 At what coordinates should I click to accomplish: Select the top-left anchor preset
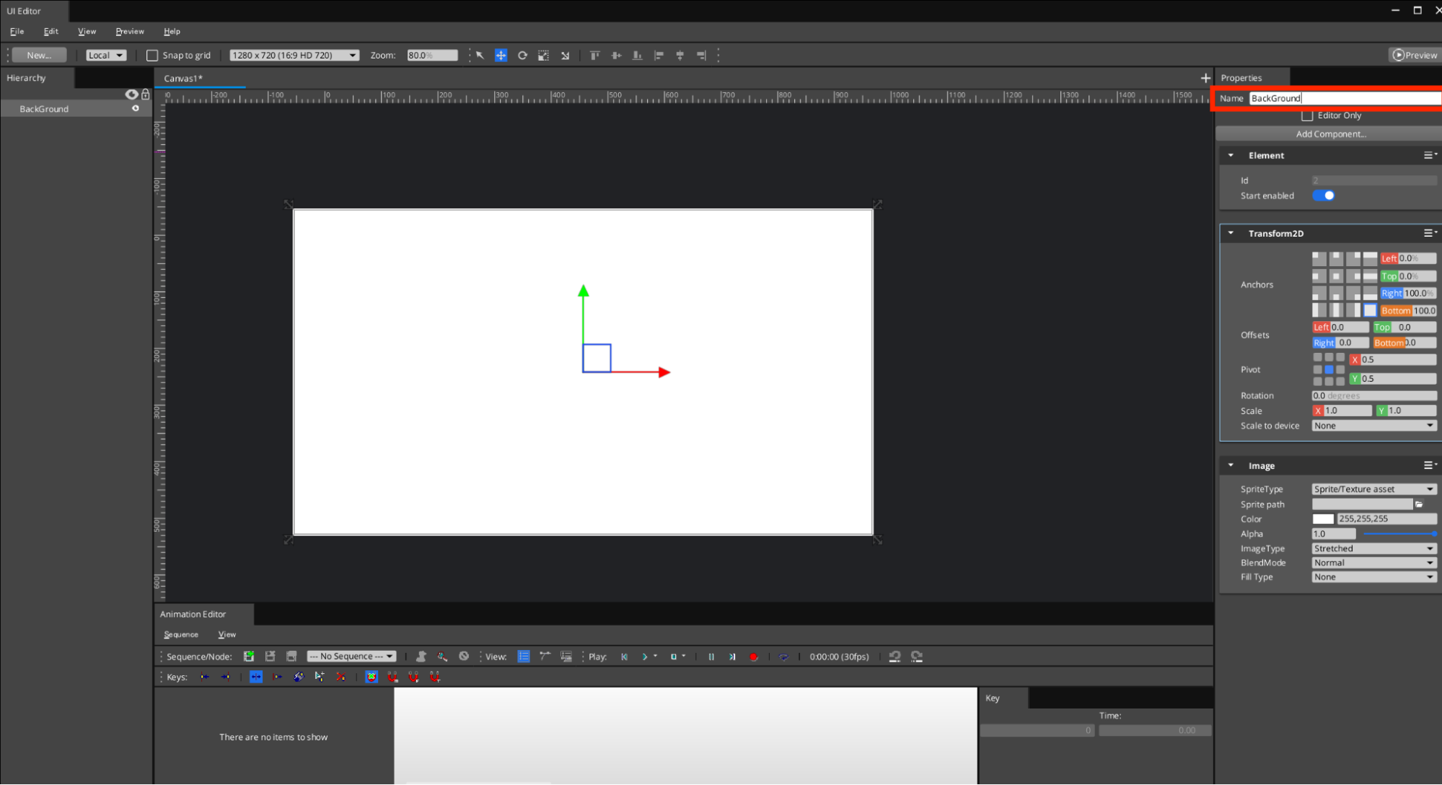pyautogui.click(x=1319, y=258)
